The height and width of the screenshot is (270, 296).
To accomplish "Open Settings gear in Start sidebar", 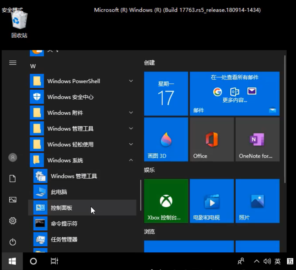I will point(13,221).
